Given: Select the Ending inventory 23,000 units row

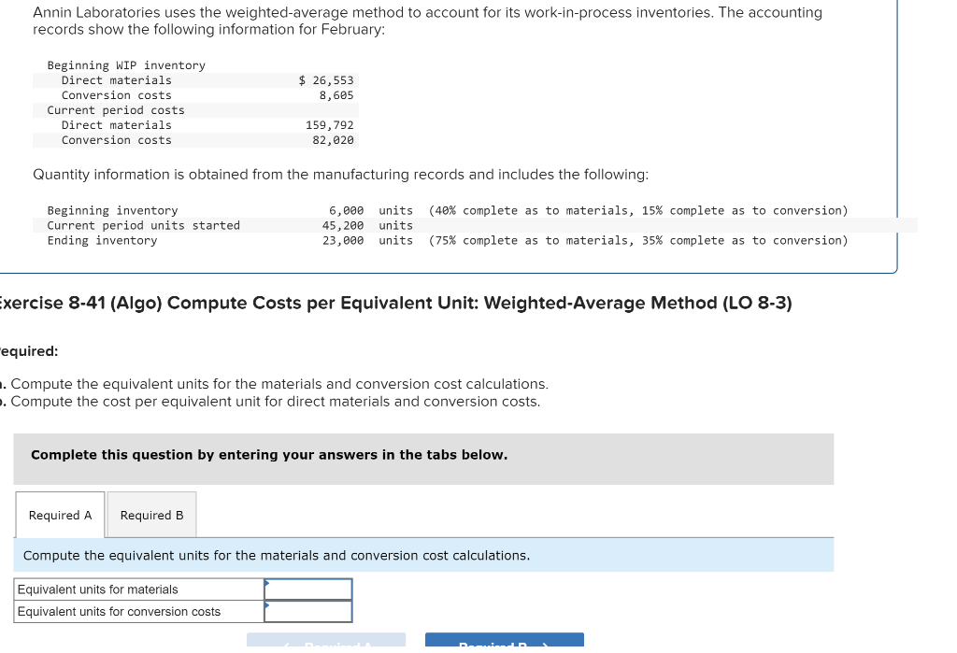Looking at the screenshot, I should coord(280,240).
